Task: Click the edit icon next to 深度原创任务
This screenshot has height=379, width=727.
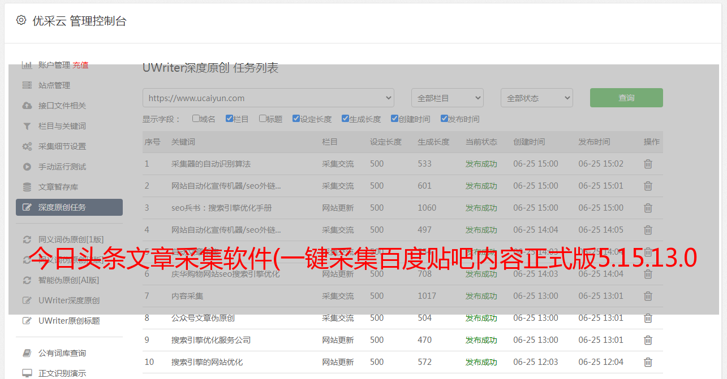Action: pyautogui.click(x=27, y=207)
